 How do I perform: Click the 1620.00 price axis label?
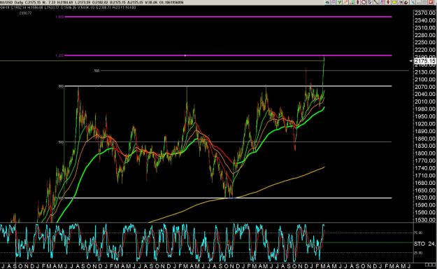click(424, 198)
